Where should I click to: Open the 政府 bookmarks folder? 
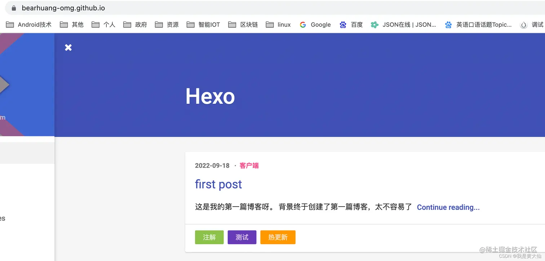pyautogui.click(x=135, y=24)
